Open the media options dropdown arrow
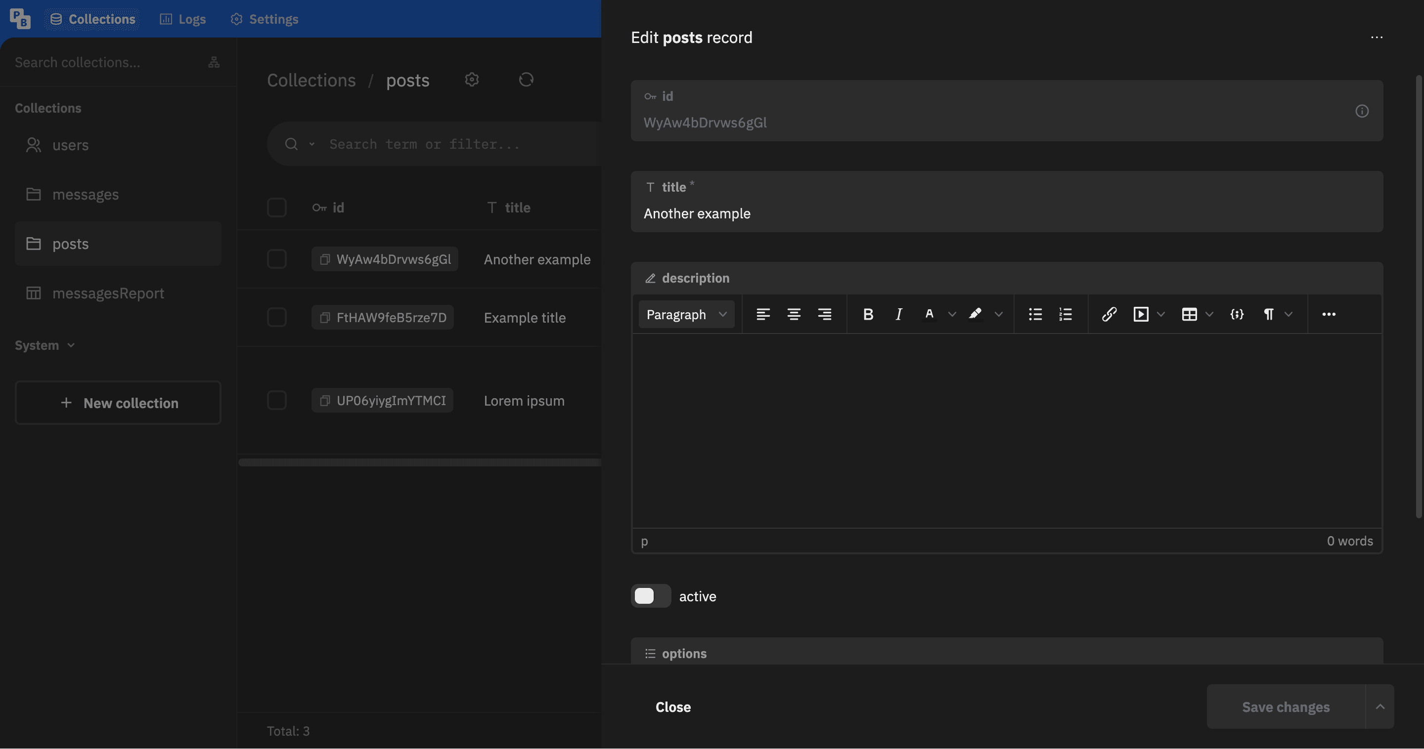This screenshot has height=749, width=1424. click(x=1161, y=314)
